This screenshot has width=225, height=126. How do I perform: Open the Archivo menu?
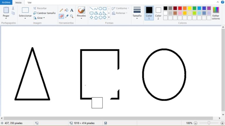(6, 2)
